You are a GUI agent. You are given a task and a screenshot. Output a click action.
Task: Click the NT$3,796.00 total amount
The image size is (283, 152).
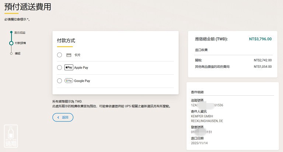pos(260,39)
